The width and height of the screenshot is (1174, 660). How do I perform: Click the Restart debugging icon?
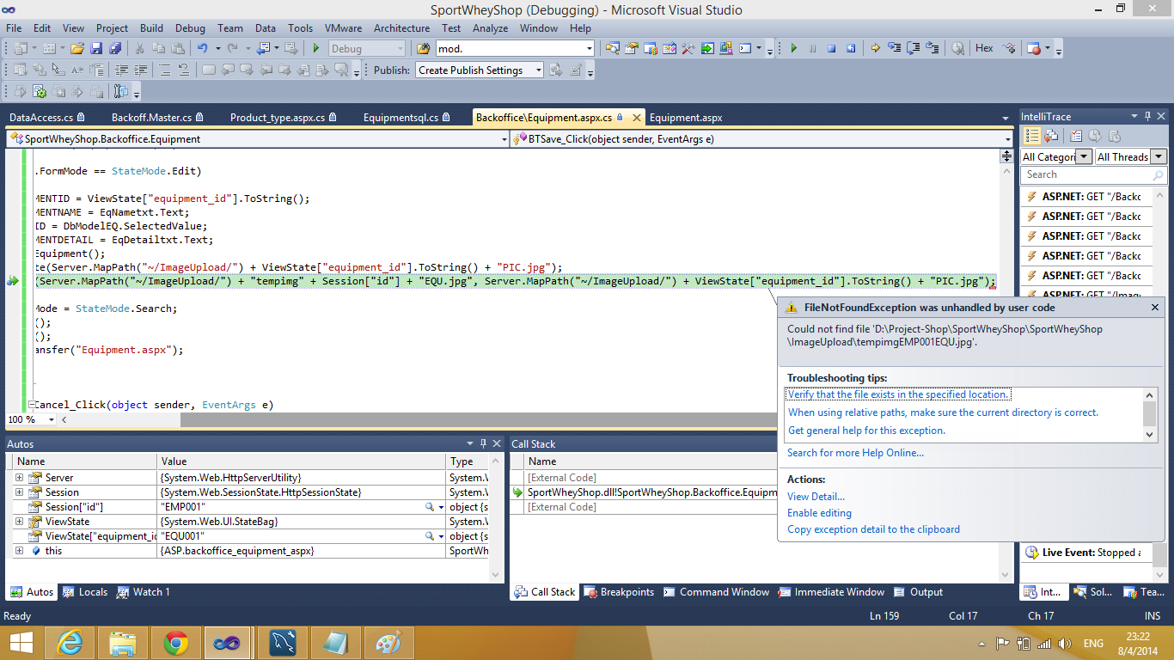(851, 48)
